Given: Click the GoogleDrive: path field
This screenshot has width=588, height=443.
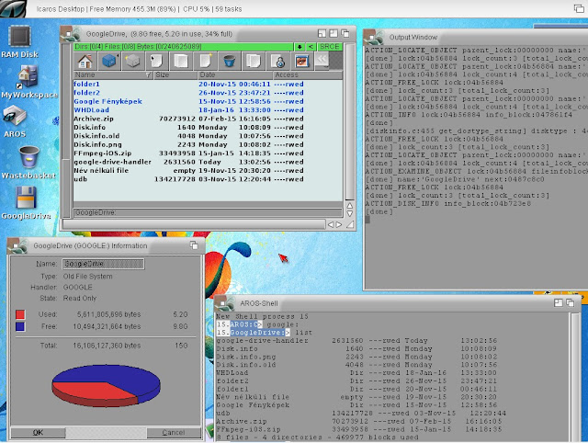Looking at the screenshot, I should pyautogui.click(x=208, y=212).
